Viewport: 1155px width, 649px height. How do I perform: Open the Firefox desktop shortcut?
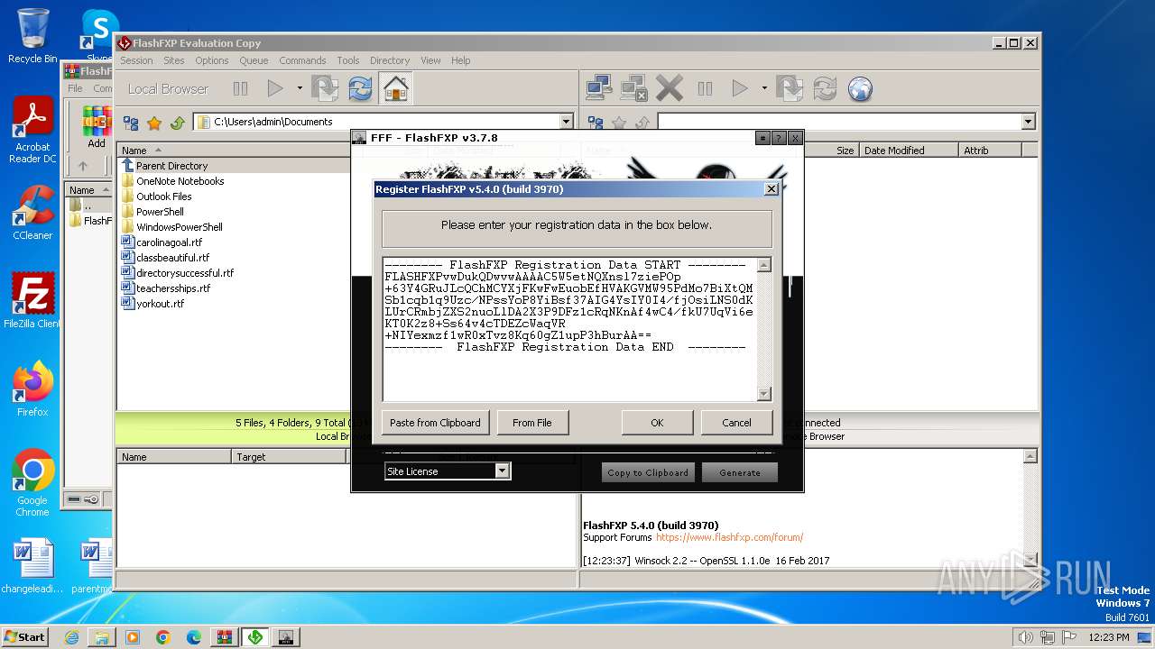point(32,389)
